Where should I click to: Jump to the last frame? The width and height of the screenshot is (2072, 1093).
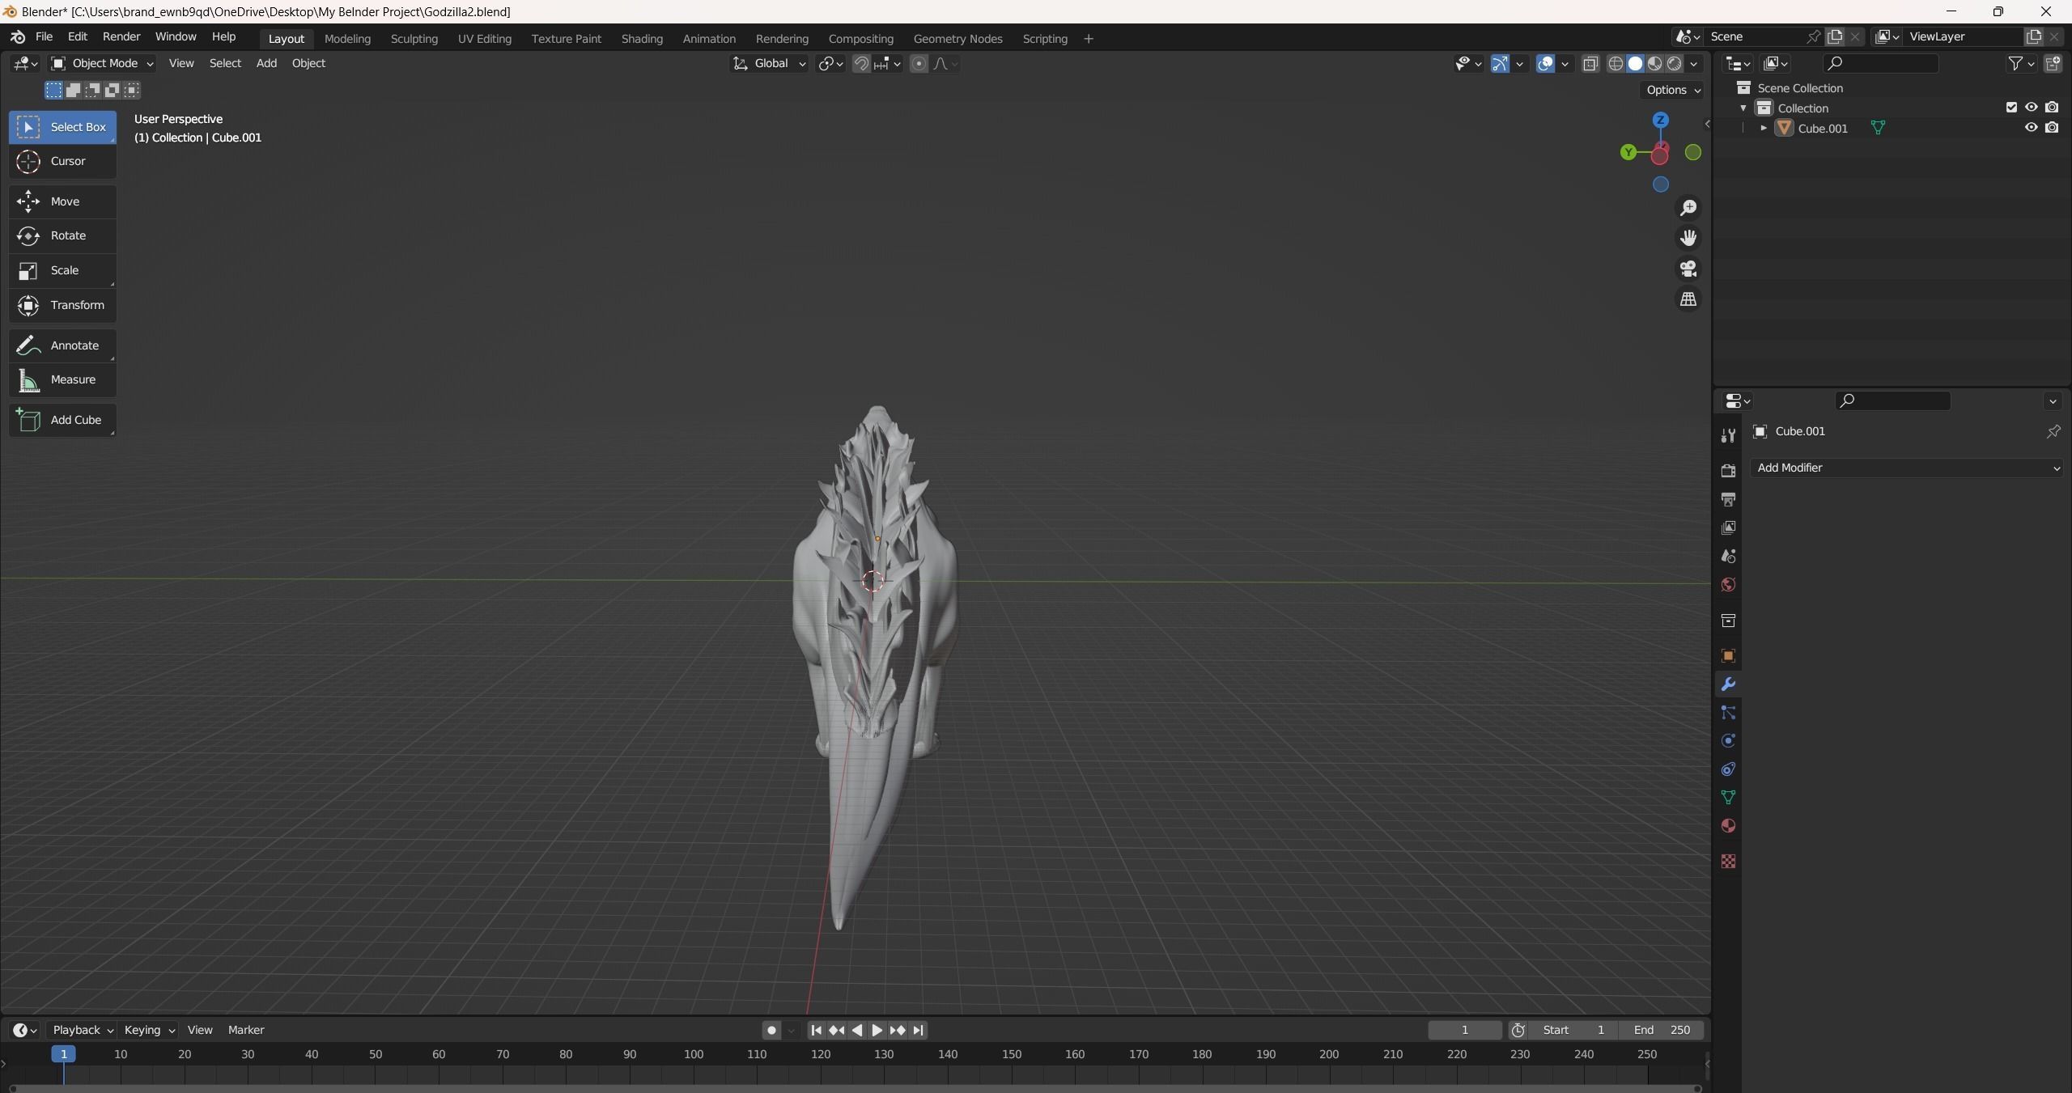(x=918, y=1030)
